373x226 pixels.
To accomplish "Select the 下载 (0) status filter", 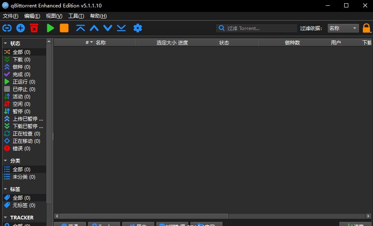I will (x=25, y=59).
